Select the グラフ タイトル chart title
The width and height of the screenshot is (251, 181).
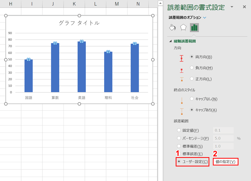[79, 23]
